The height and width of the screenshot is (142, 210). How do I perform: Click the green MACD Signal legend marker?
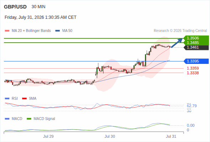[29, 119]
